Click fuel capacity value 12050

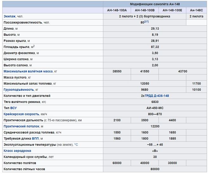145,83
